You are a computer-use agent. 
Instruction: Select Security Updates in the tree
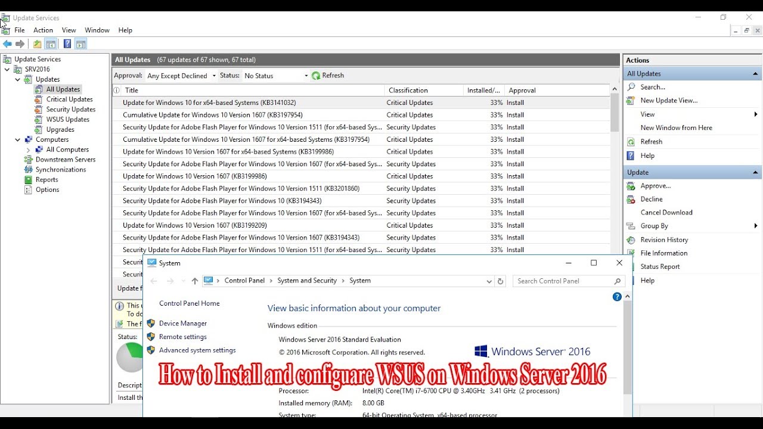click(x=71, y=110)
